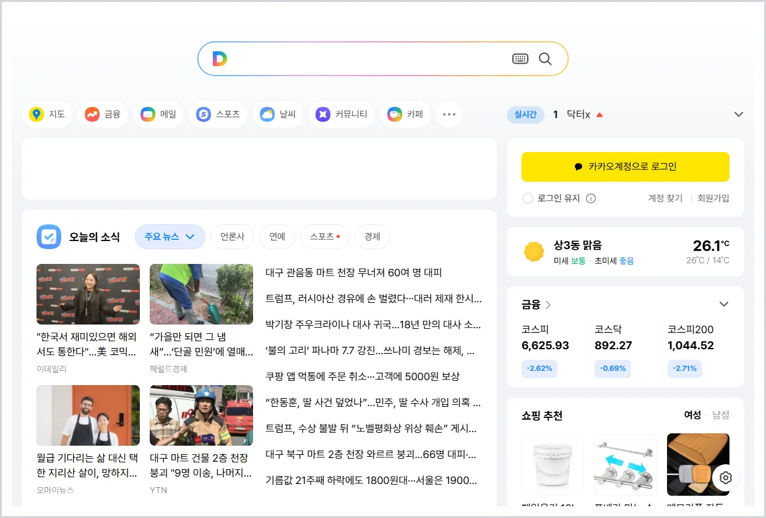Open headline 쿠팡 앱 먹통에 주문 취소
Viewport: 766px width, 518px height.
pyautogui.click(x=363, y=376)
